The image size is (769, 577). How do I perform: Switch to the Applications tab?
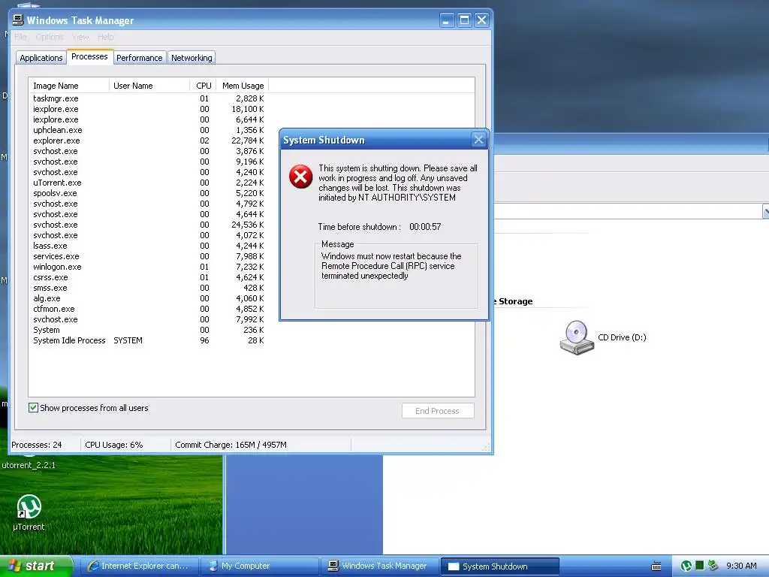click(x=41, y=58)
